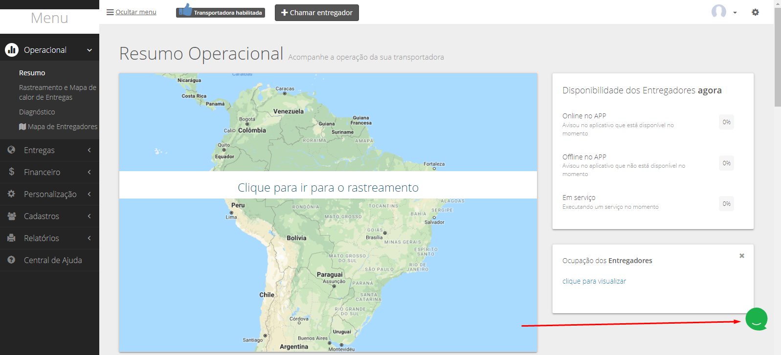781x355 pixels.
Task: Expand the Cadastros menu chevron
Action: [x=89, y=216]
